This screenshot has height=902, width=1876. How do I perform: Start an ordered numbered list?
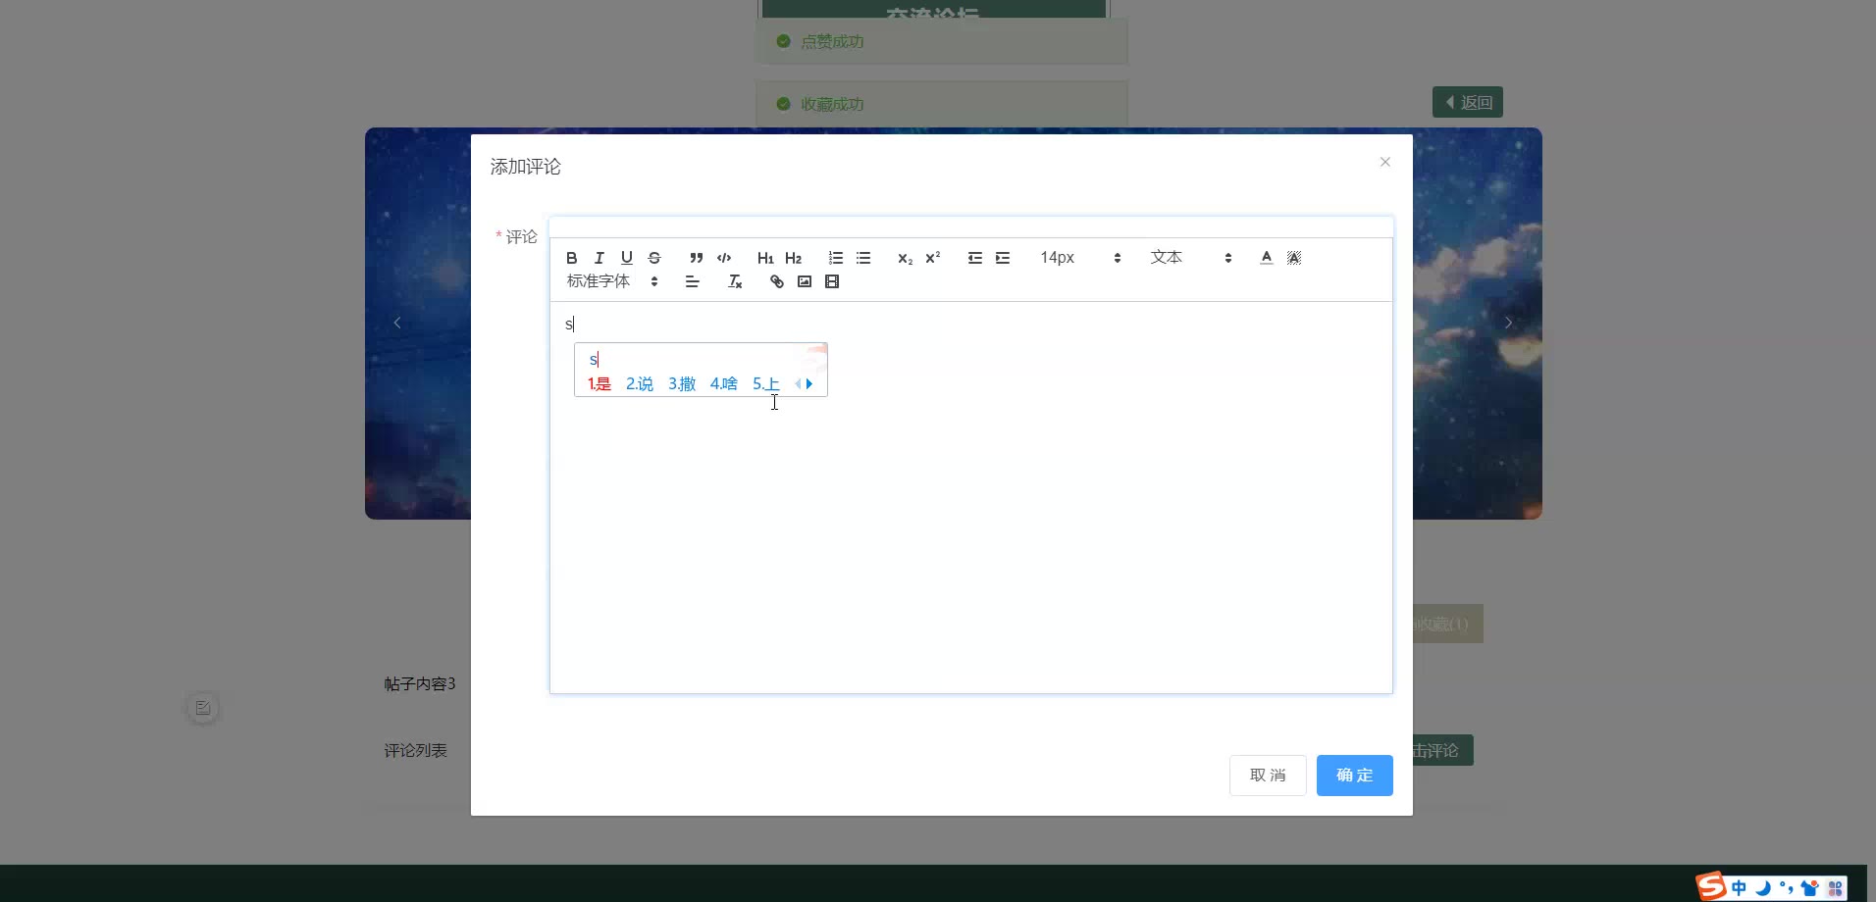[x=836, y=258]
